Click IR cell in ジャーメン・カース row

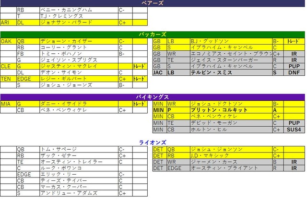point(294,162)
